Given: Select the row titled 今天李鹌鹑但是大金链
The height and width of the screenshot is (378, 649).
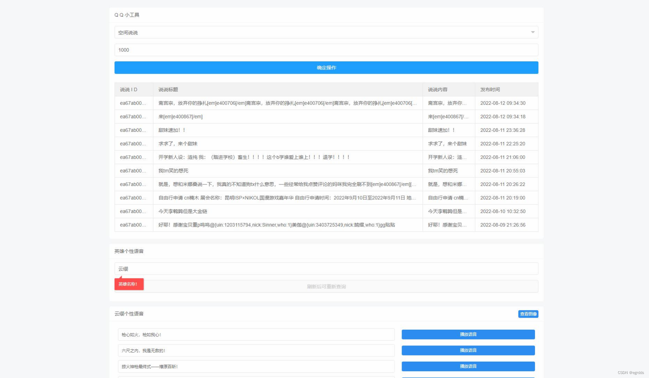Looking at the screenshot, I should [183, 211].
